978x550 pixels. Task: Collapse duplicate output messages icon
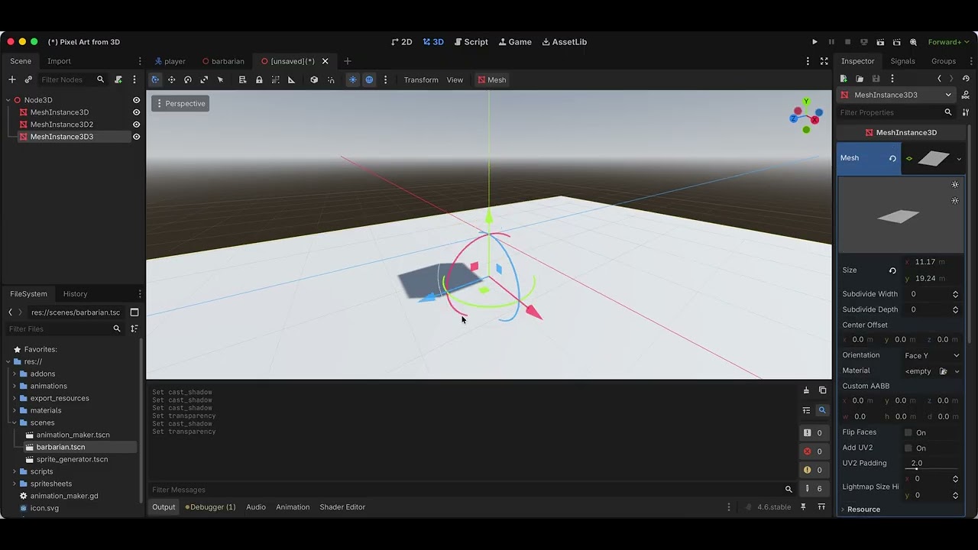(x=806, y=410)
